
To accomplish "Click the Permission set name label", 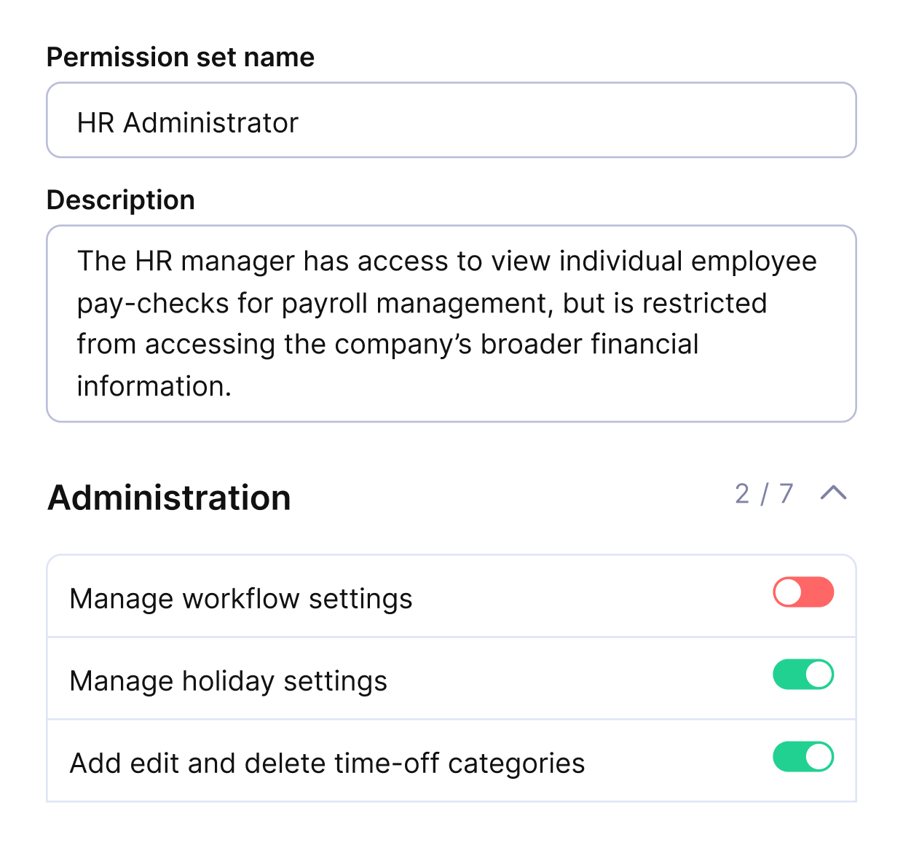I will [x=180, y=56].
